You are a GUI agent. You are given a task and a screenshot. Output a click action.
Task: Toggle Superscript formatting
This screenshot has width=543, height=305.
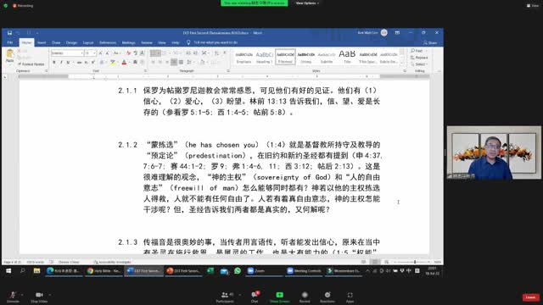92,62
